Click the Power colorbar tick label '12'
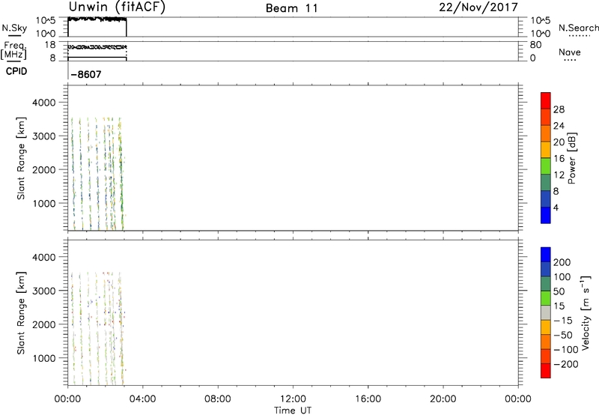 559,175
